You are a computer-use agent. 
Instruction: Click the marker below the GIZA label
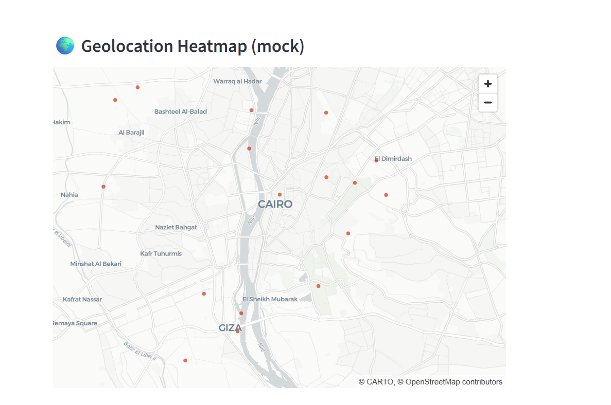(x=238, y=330)
